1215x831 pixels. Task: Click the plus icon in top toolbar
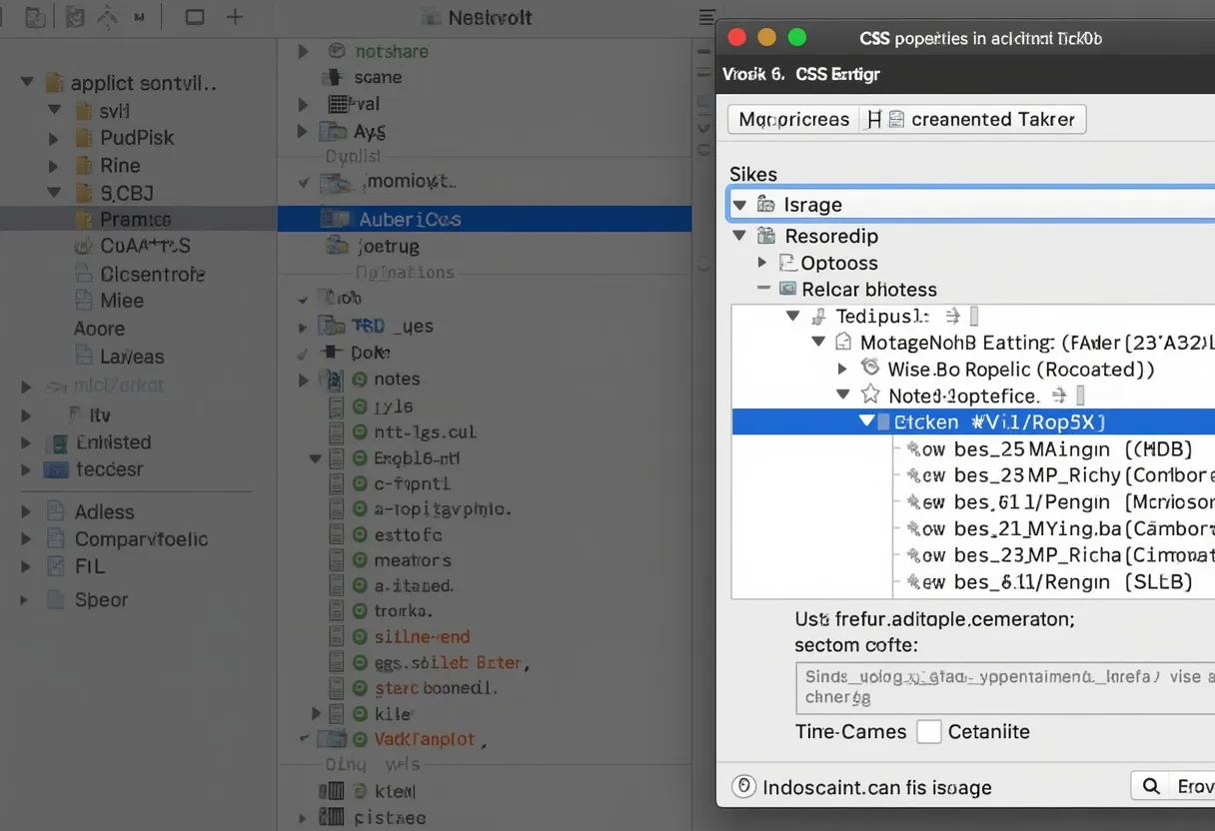[x=235, y=17]
